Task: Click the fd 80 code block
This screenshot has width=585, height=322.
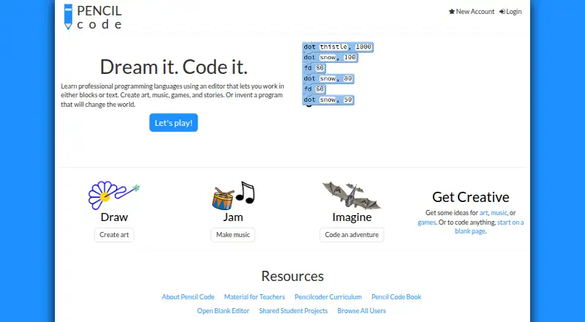Action: pyautogui.click(x=314, y=68)
